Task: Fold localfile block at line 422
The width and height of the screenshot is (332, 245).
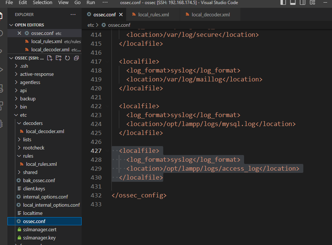Action: (x=108, y=106)
